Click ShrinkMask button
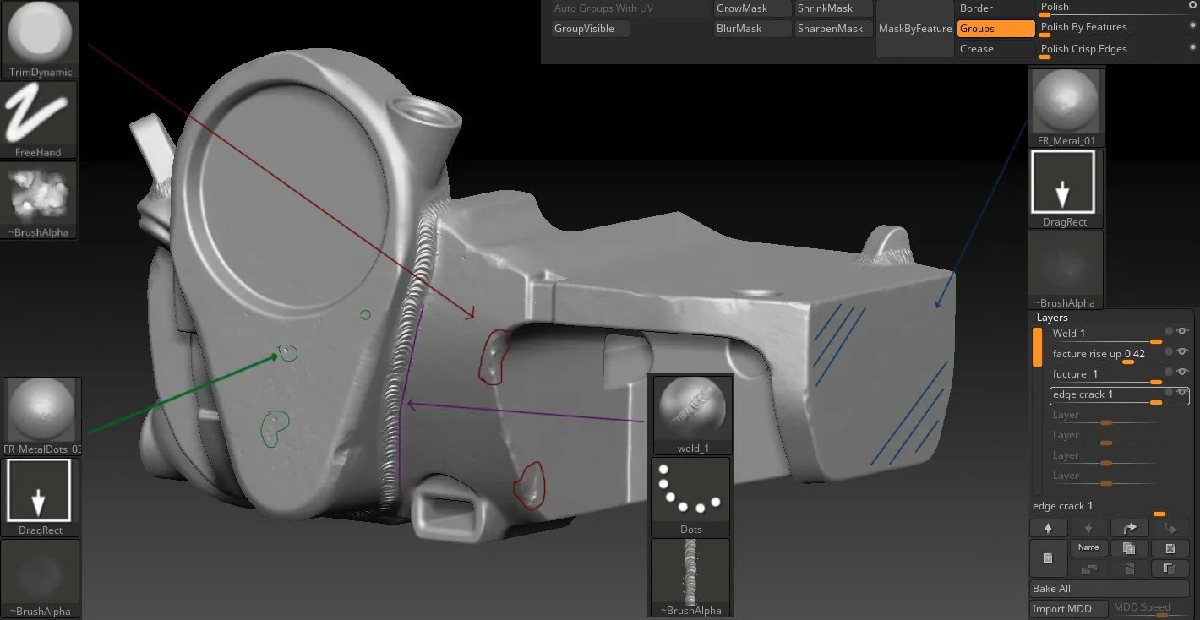Viewport: 1200px width, 620px height. 833,8
